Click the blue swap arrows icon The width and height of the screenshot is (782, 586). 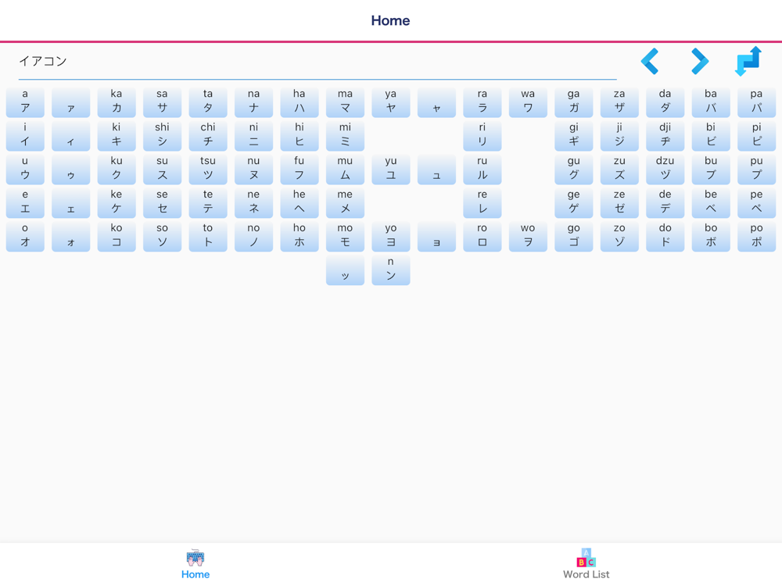click(x=748, y=61)
